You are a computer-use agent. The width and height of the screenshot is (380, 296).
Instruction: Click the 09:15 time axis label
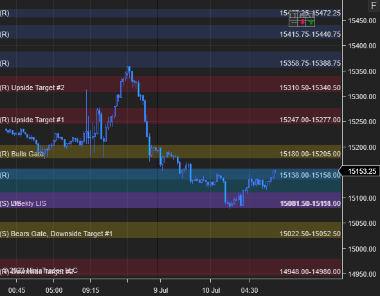coord(91,290)
